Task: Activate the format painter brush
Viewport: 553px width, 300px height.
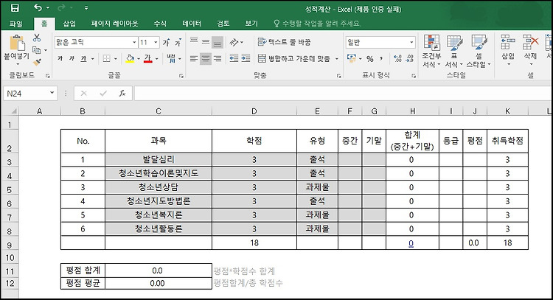Action: pyautogui.click(x=37, y=62)
